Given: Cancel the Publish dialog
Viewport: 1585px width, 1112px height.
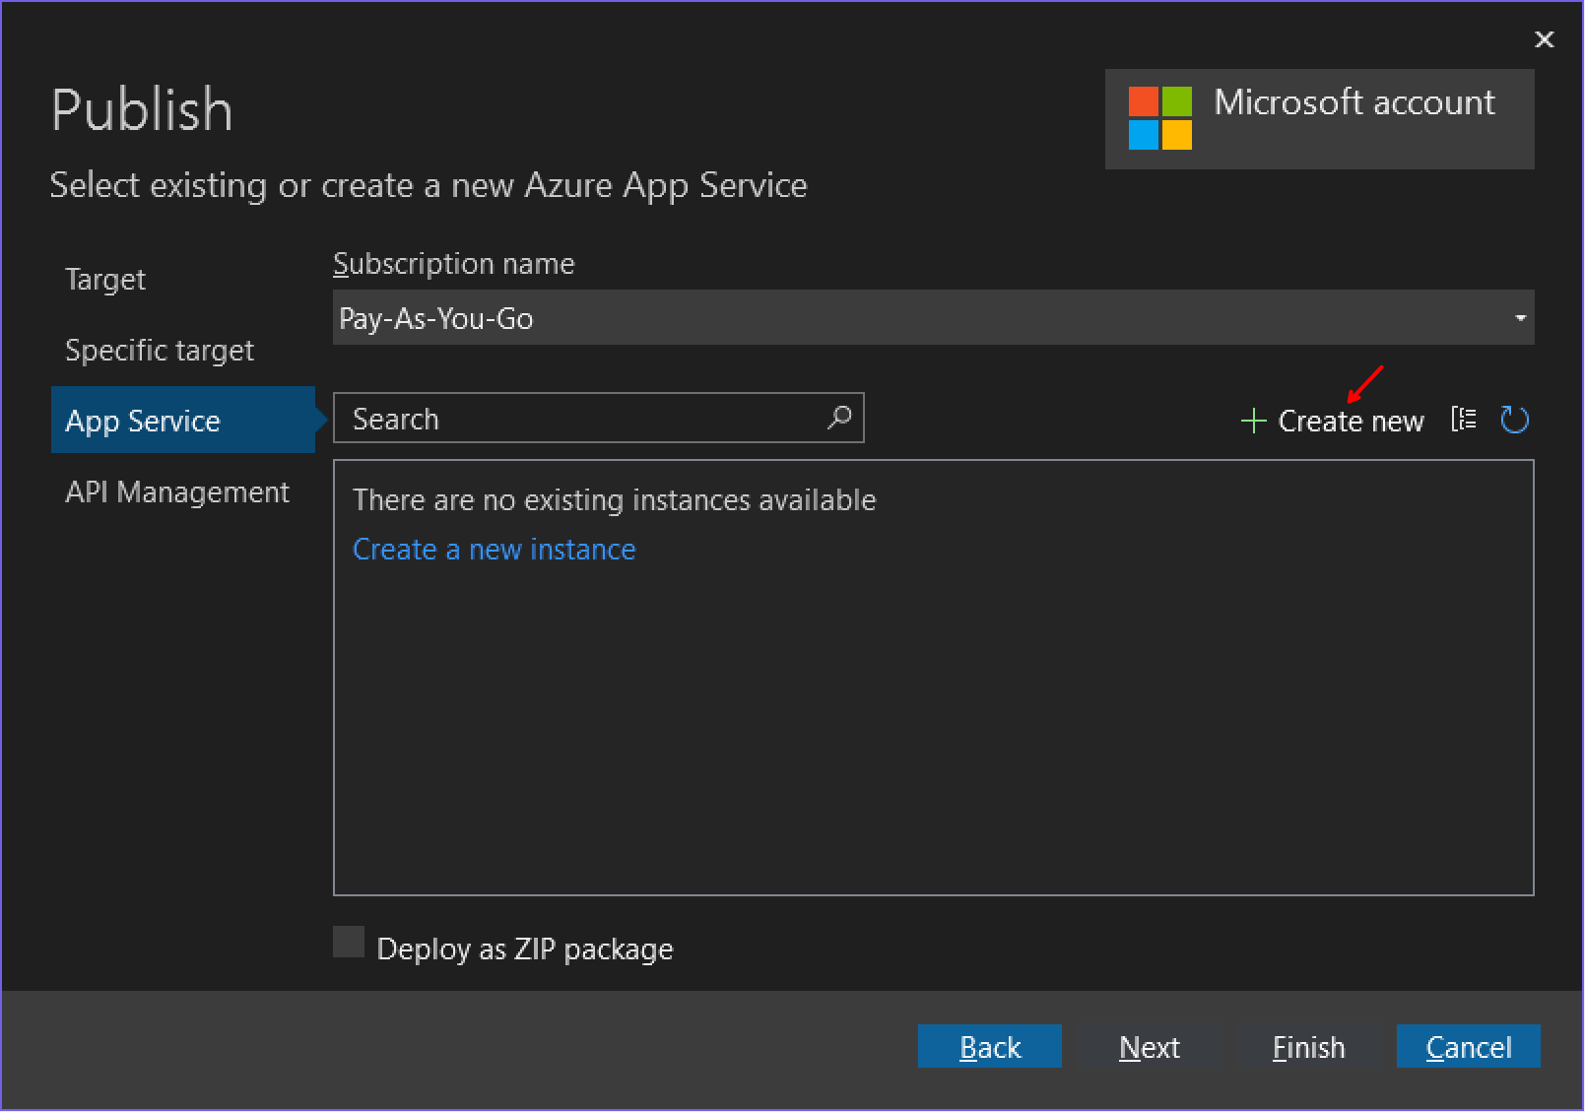Looking at the screenshot, I should coord(1469,1046).
